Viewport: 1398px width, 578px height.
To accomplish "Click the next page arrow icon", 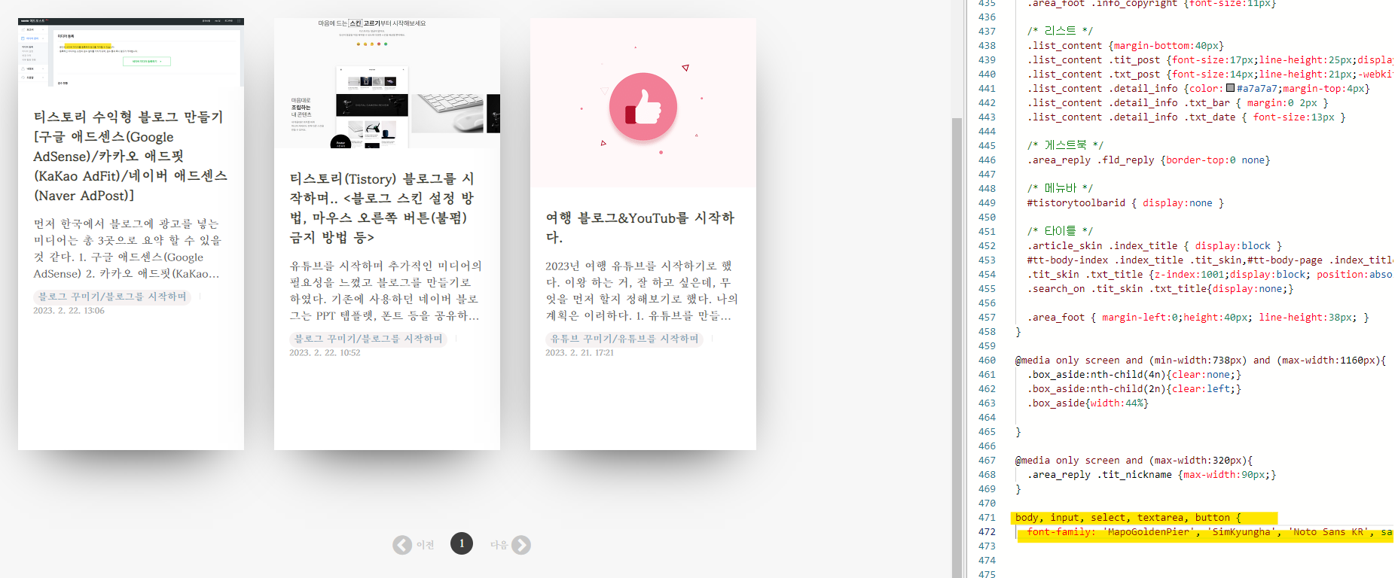I will [x=521, y=545].
